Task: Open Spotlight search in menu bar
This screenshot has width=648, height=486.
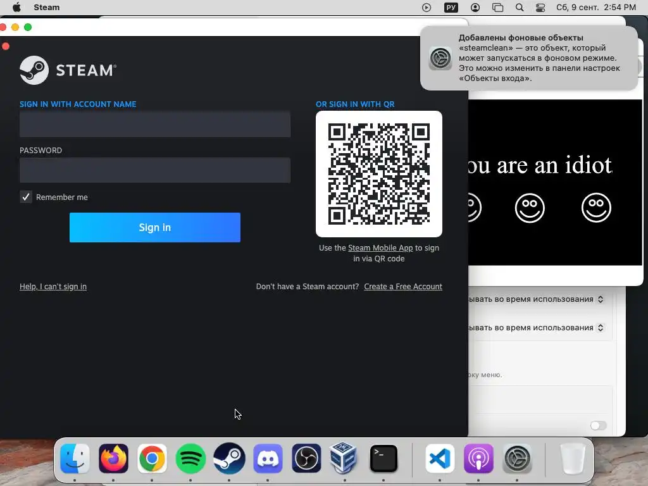Action: pyautogui.click(x=520, y=8)
